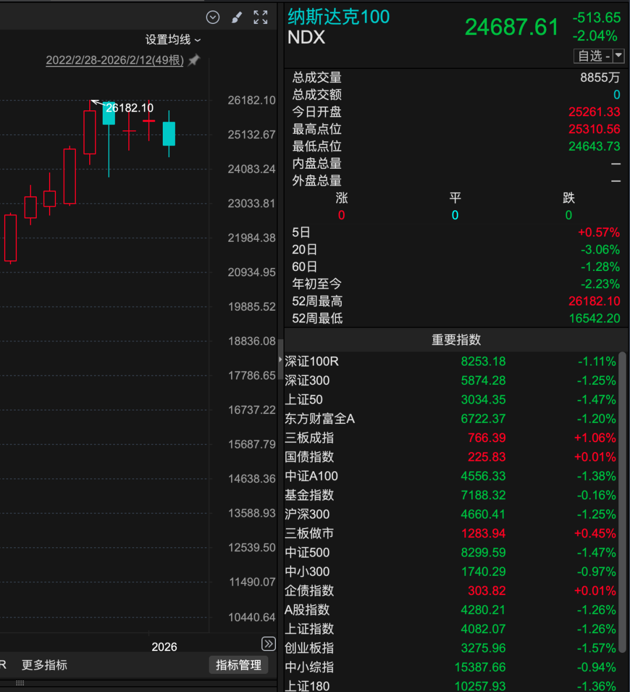Click the 52周最低 value 16542.20
The image size is (630, 692).
(x=594, y=319)
